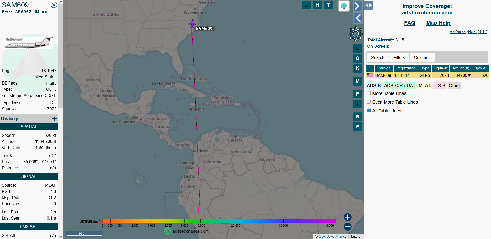The width and height of the screenshot is (491, 239).
Task: Sort table by Callsign column
Action: [x=384, y=68]
